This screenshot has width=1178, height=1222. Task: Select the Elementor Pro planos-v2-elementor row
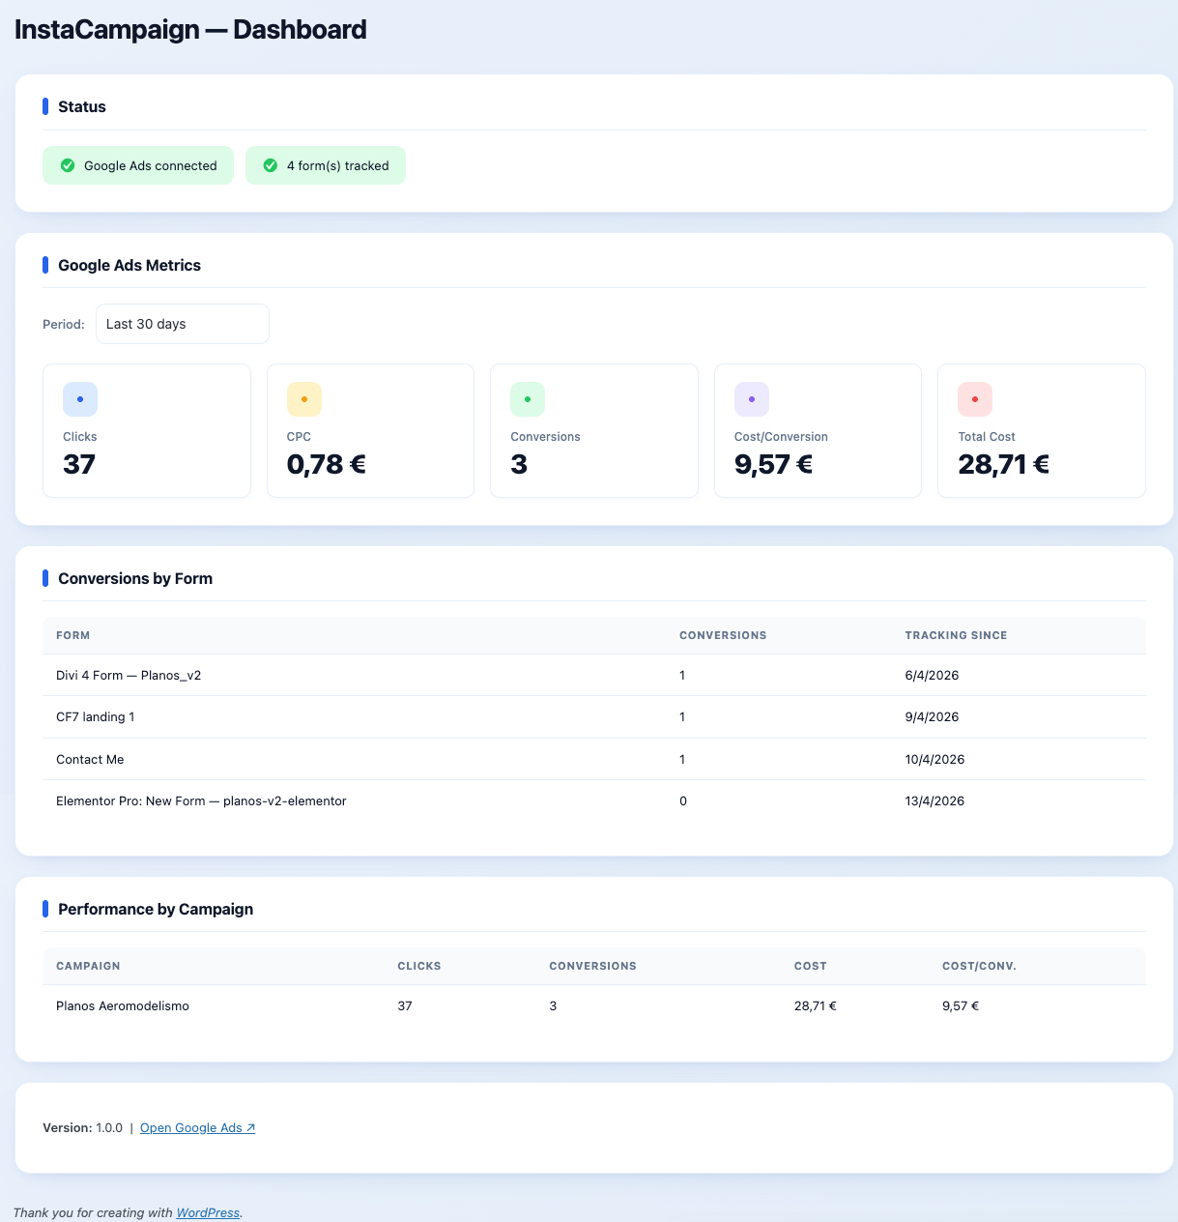point(201,800)
